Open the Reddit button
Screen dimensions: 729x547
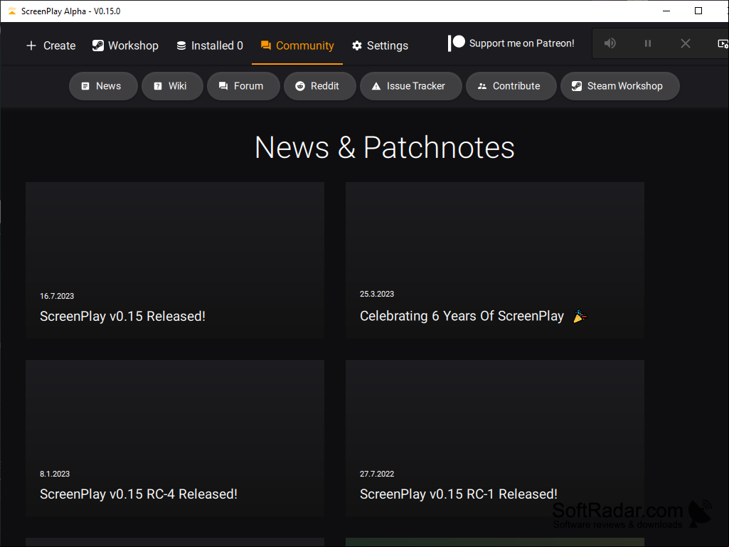(x=320, y=86)
